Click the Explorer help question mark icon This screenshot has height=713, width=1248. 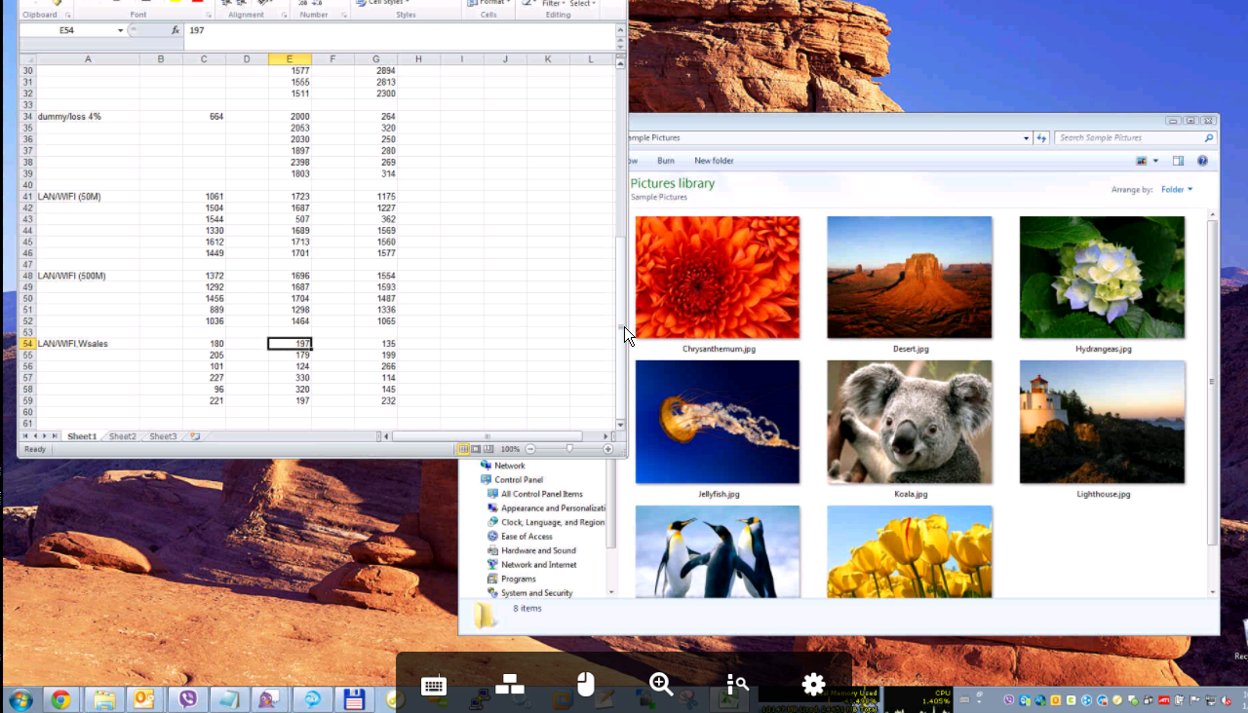click(x=1202, y=161)
